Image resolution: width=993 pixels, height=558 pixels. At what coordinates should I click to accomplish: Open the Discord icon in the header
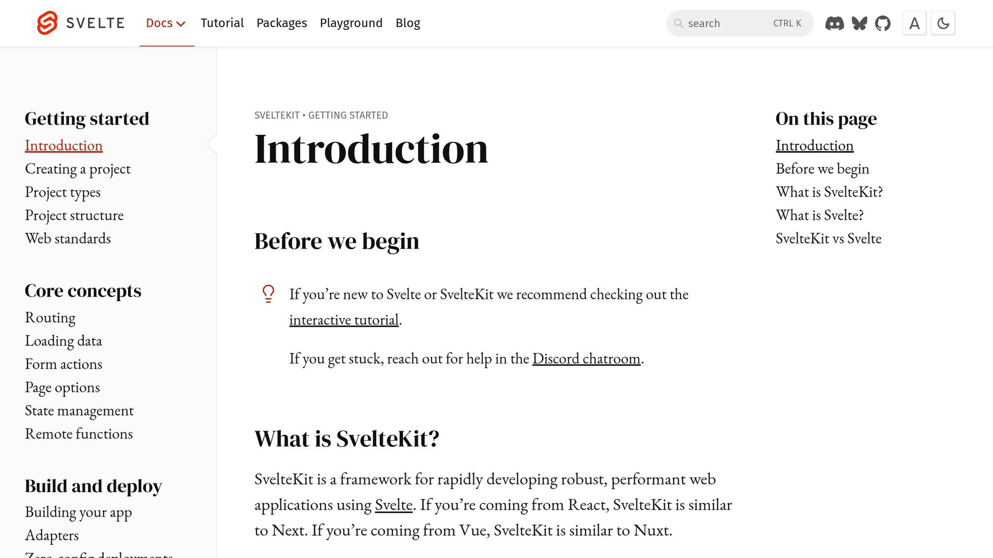pyautogui.click(x=834, y=23)
